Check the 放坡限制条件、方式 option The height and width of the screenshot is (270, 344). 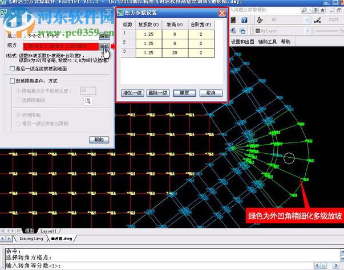click(12, 81)
